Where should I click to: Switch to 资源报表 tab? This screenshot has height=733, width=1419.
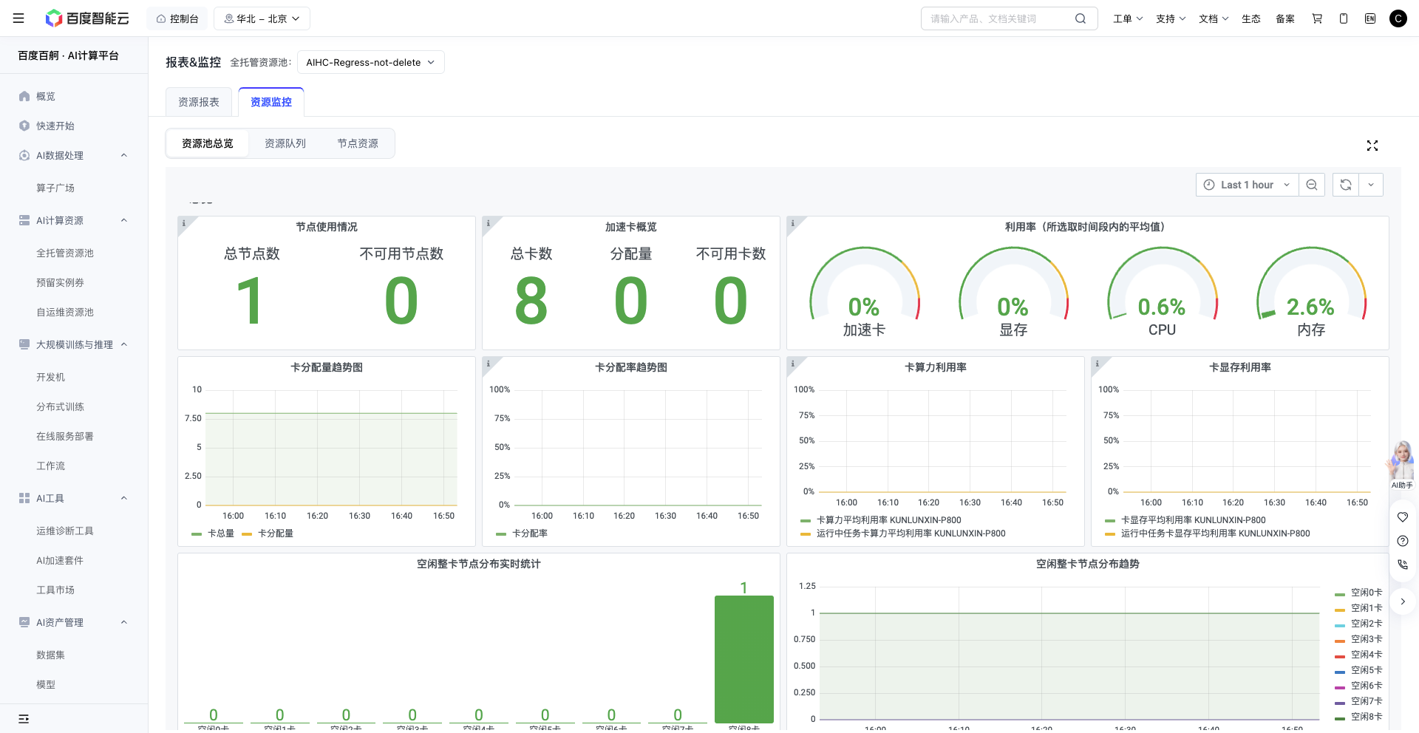click(199, 102)
